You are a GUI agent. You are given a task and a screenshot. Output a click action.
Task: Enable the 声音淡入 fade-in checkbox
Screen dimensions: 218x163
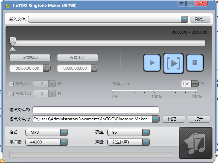(x=11, y=84)
